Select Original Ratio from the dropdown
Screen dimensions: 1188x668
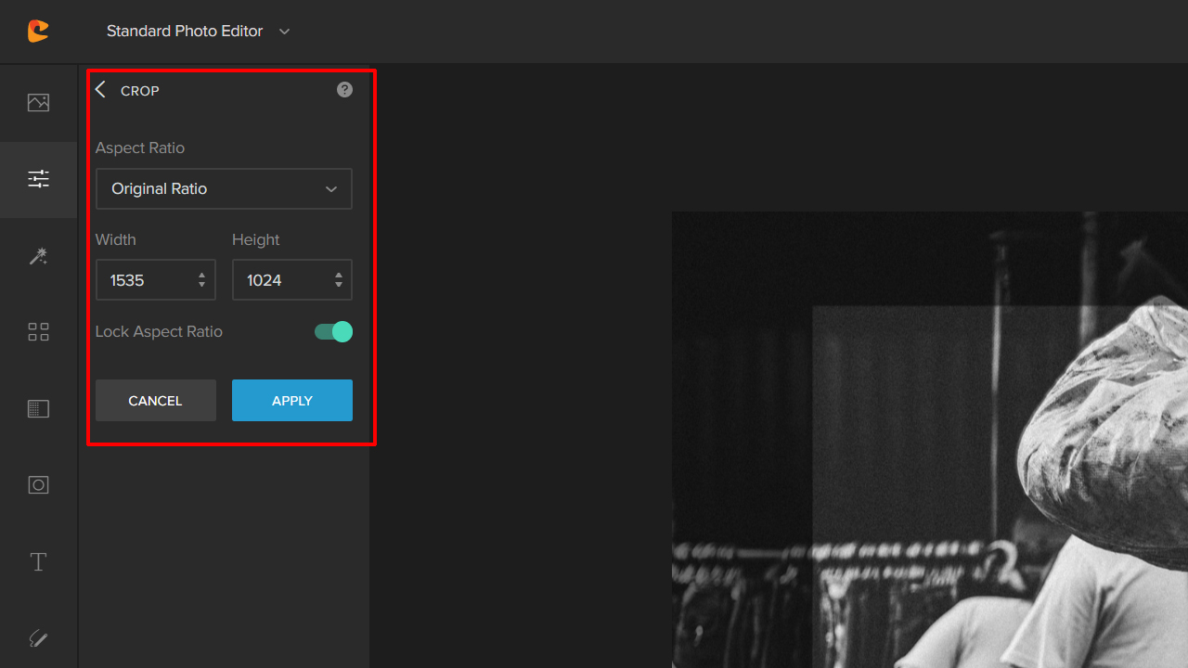tap(224, 188)
